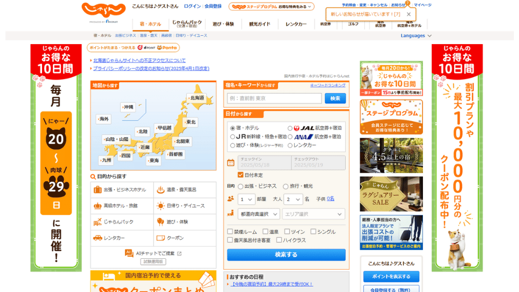Viewport: 519px width, 292px height.
Task: Open the ゴルフ tab
Action: click(353, 24)
